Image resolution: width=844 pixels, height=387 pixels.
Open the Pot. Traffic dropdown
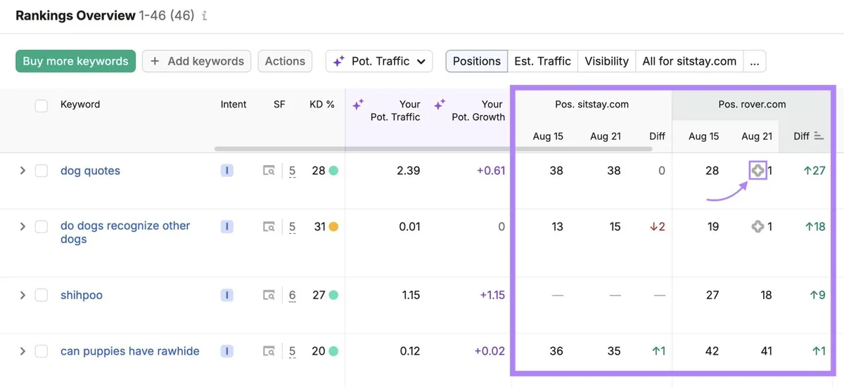[379, 61]
